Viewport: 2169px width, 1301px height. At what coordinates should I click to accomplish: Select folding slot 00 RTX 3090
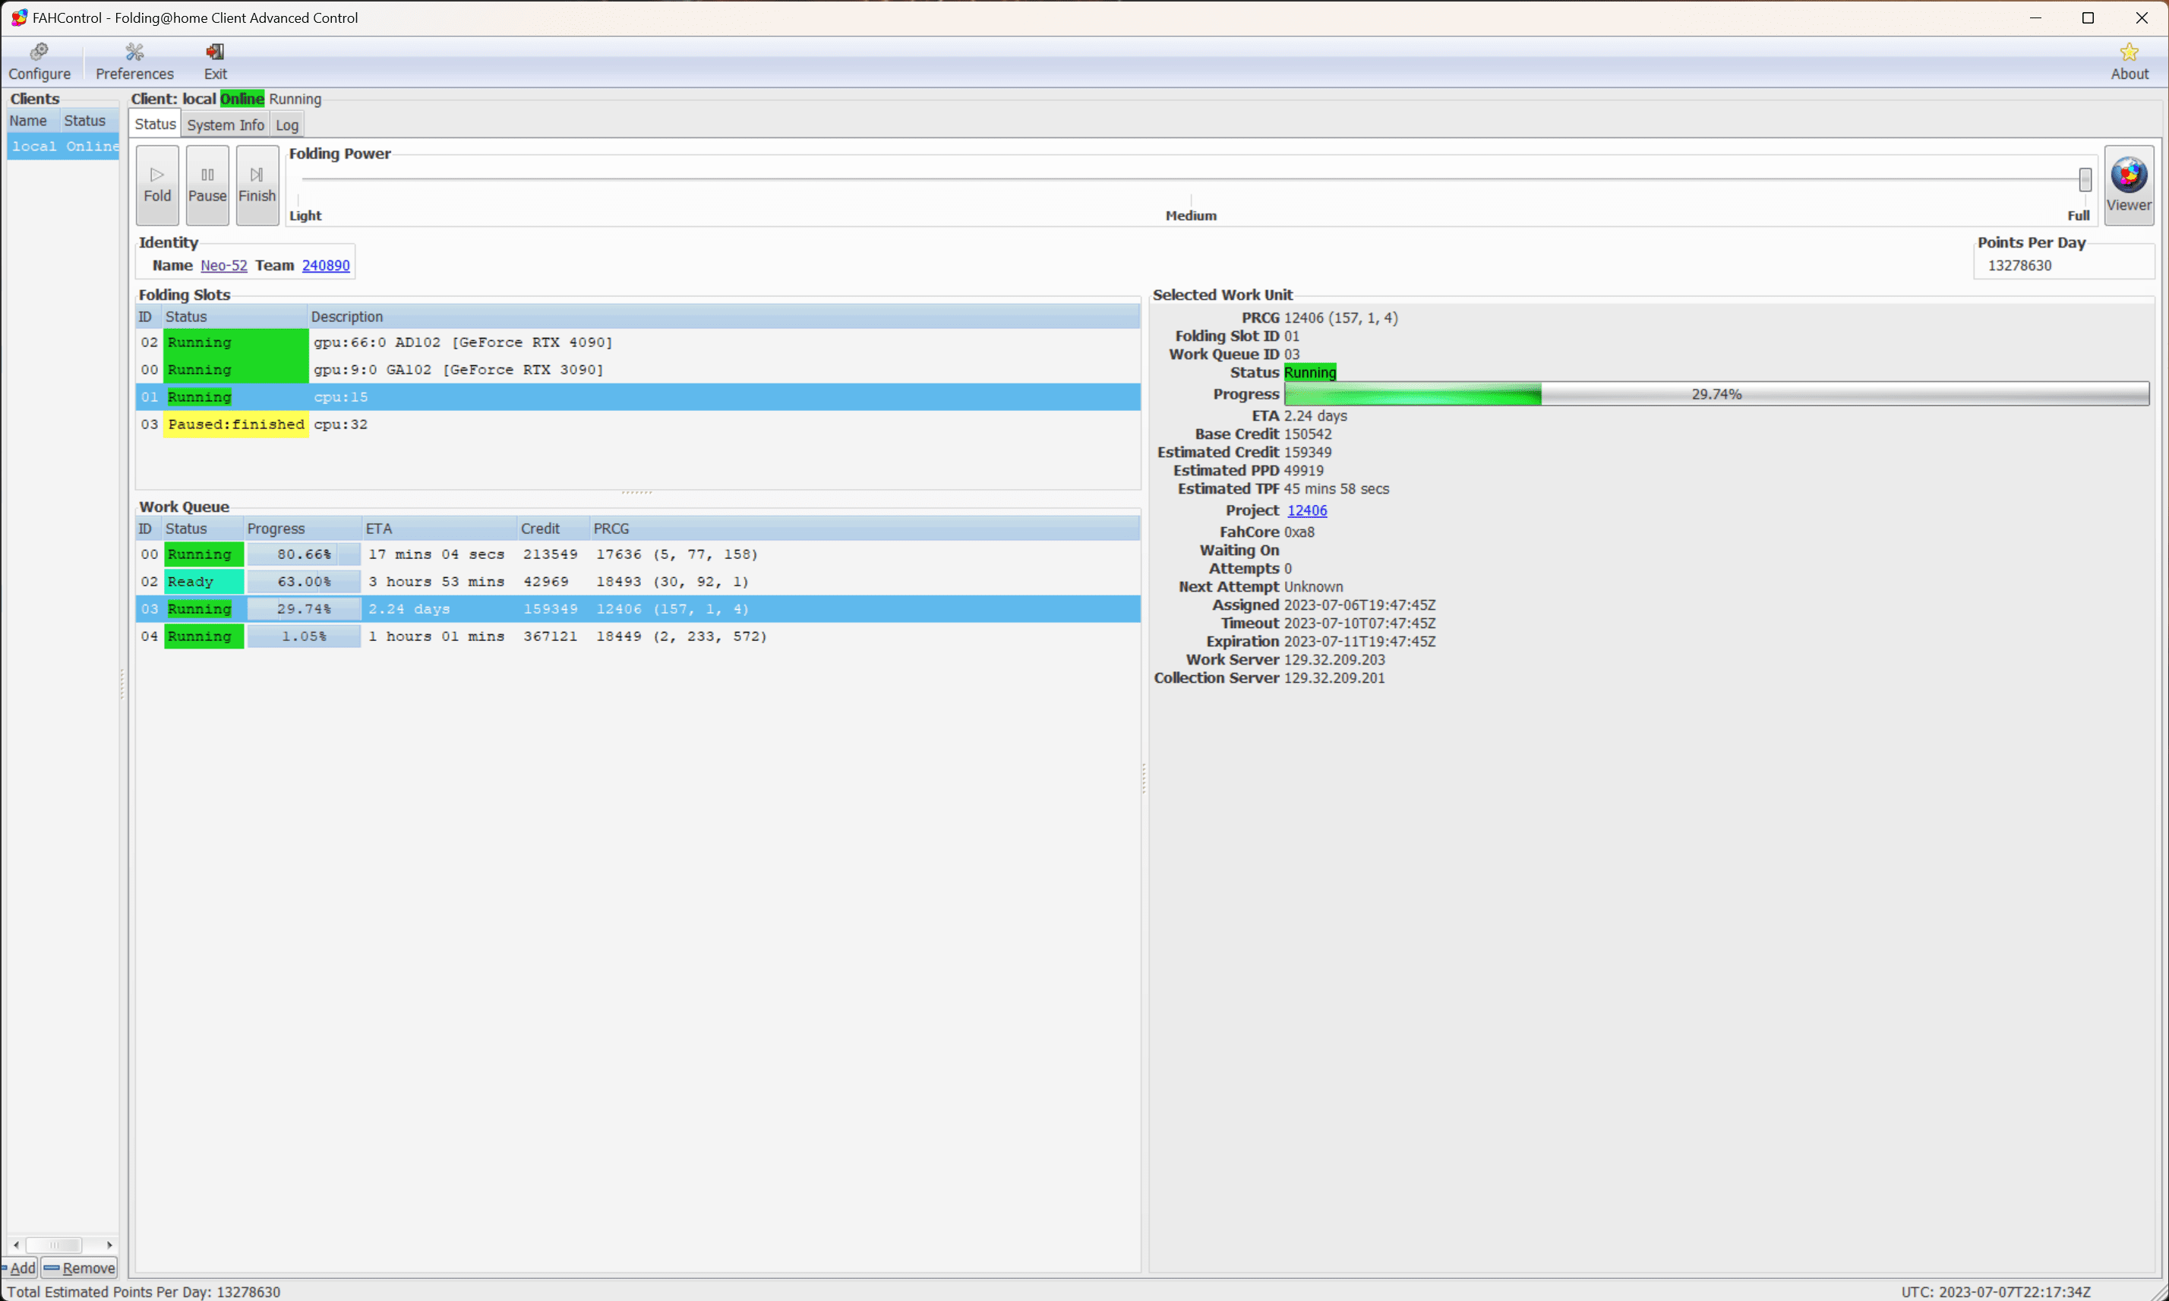(x=638, y=369)
